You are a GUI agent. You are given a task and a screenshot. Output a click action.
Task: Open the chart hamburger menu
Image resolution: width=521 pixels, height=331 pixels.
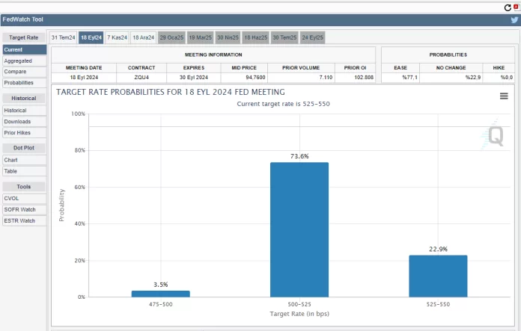505,96
